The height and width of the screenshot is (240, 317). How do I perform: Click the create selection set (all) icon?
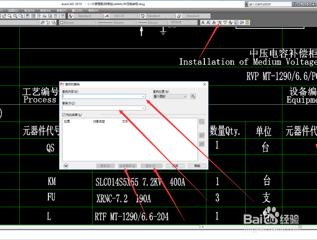click(x=202, y=144)
